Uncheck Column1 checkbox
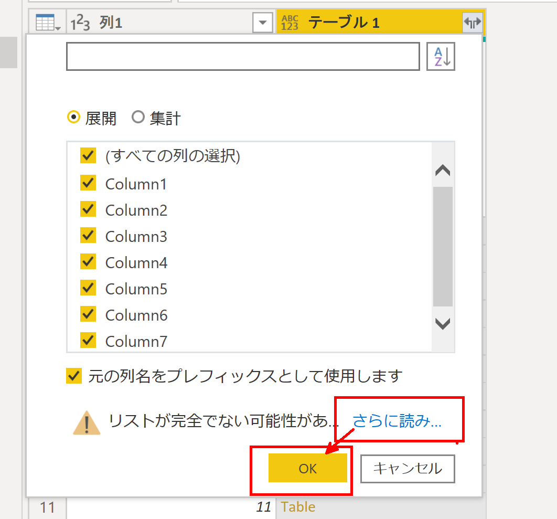The width and height of the screenshot is (557, 519). point(88,183)
